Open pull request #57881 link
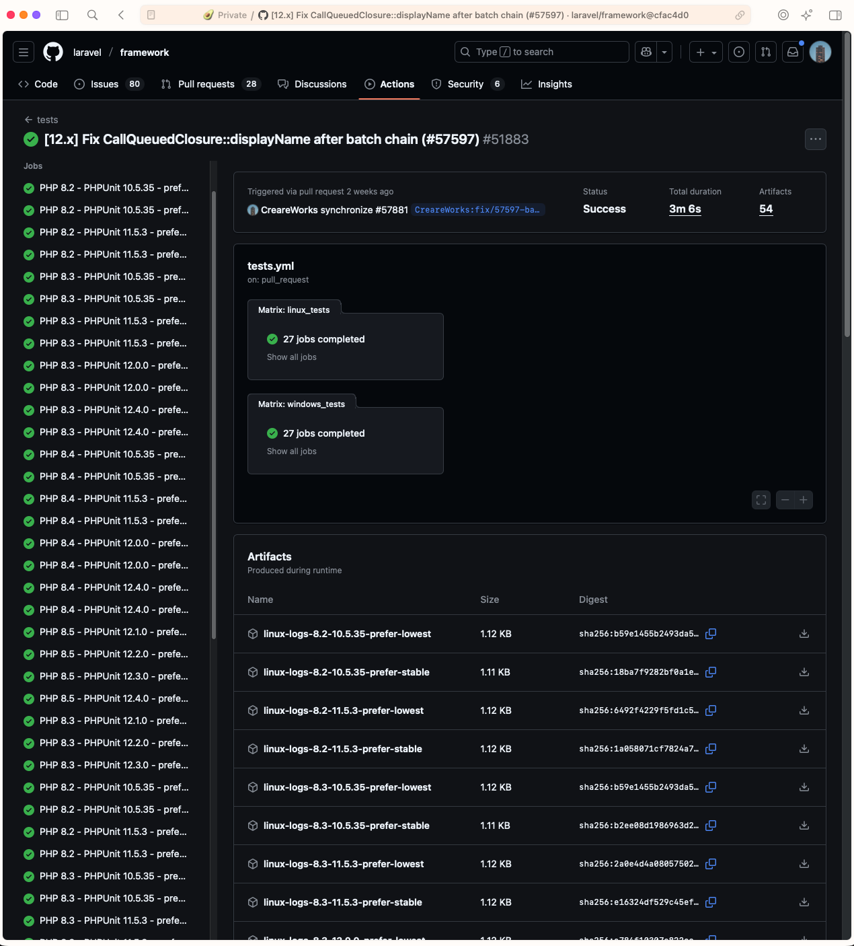 391,210
